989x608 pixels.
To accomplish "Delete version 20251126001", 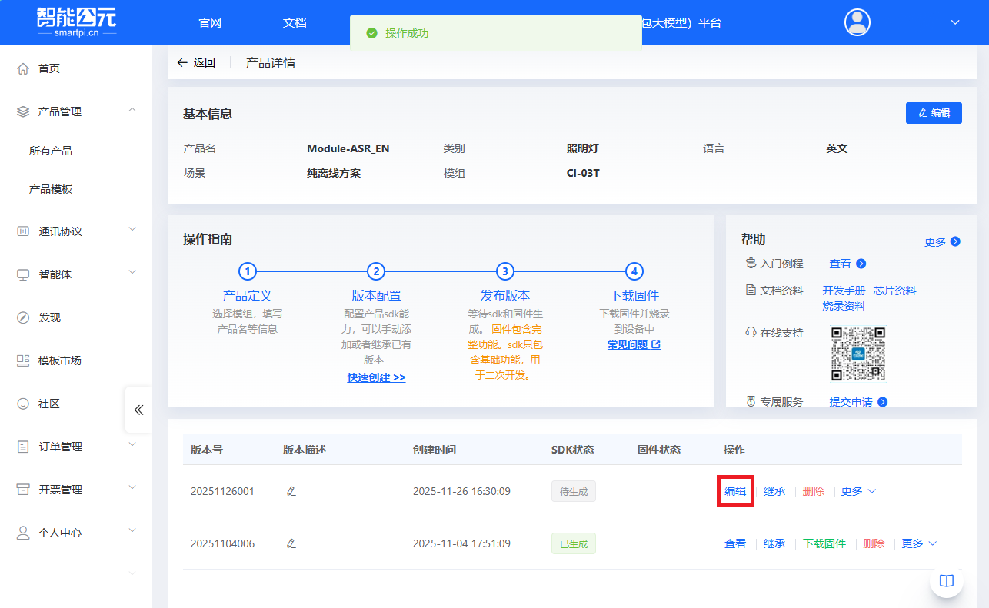I will 813,491.
